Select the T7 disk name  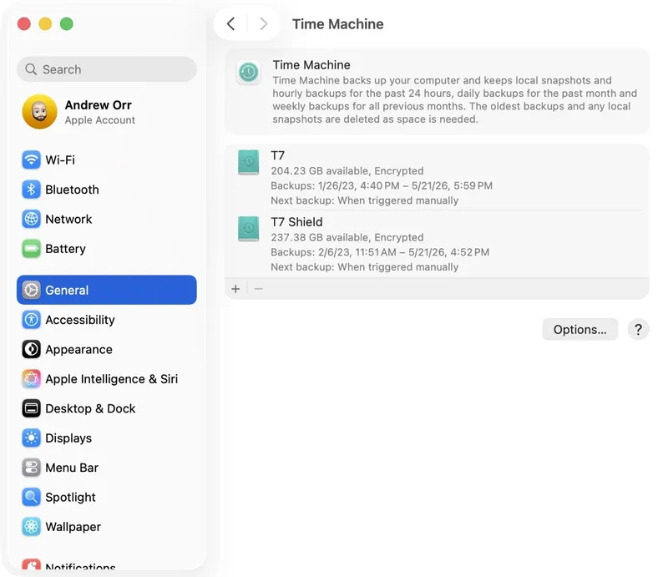click(x=278, y=155)
